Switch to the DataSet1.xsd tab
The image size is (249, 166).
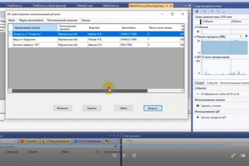(85, 6)
